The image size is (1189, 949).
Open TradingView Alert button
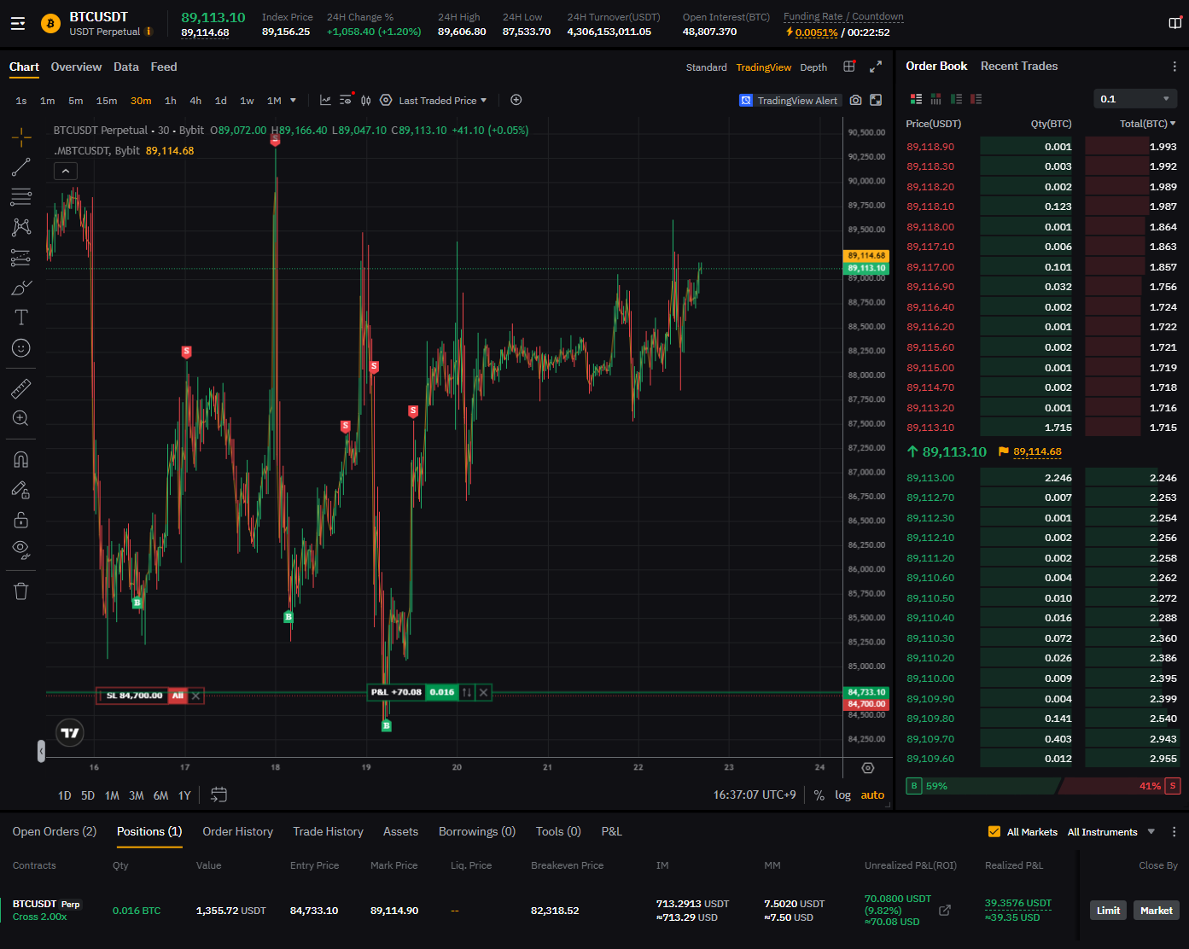790,101
